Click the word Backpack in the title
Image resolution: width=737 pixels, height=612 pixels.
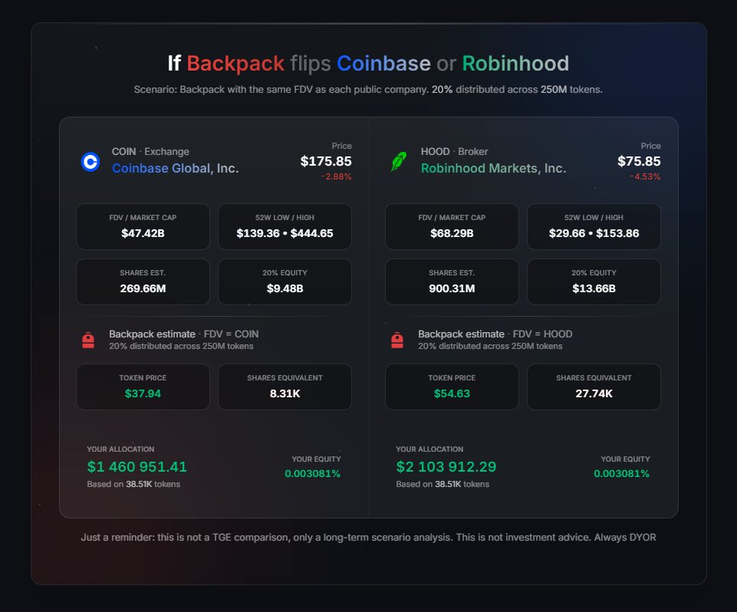click(x=235, y=63)
